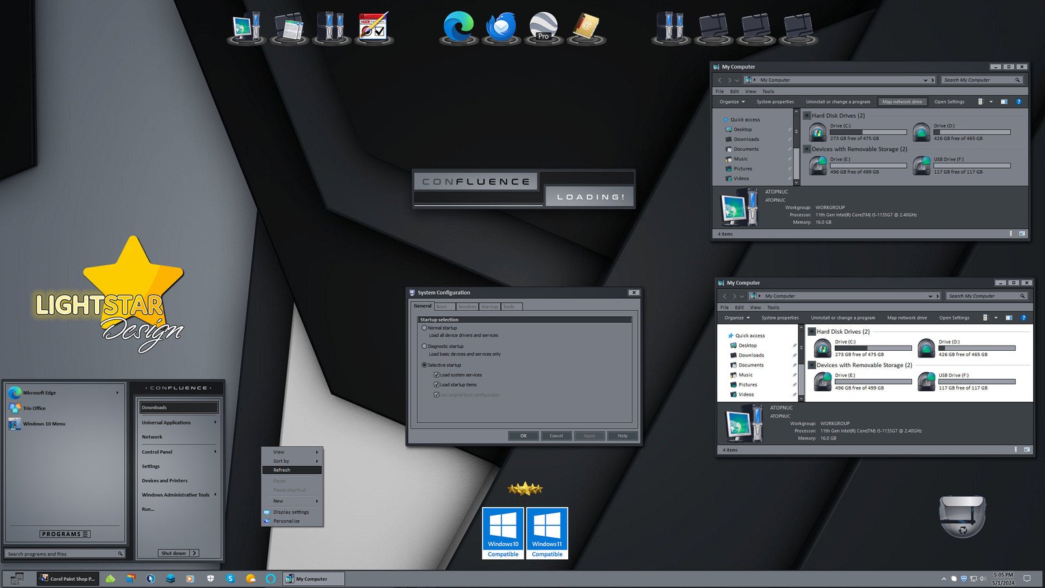Click Cancel in System Configuration dialog

click(x=556, y=436)
